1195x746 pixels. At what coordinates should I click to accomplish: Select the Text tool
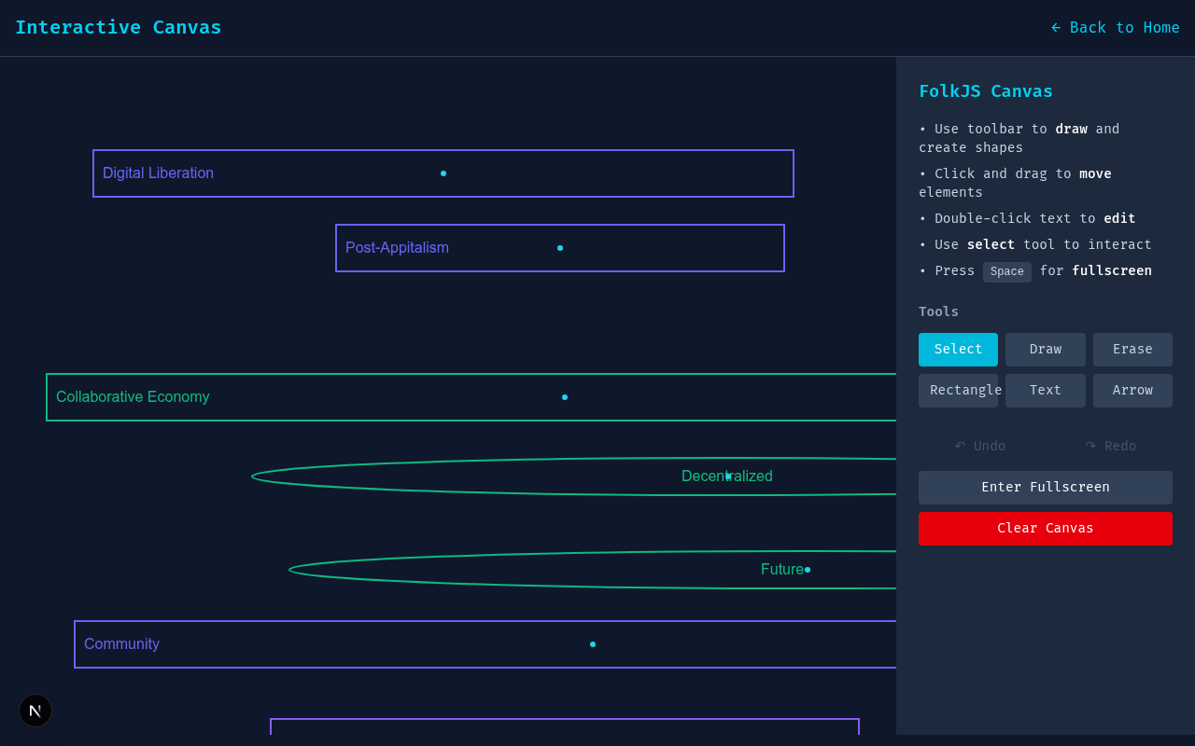pyautogui.click(x=1045, y=391)
